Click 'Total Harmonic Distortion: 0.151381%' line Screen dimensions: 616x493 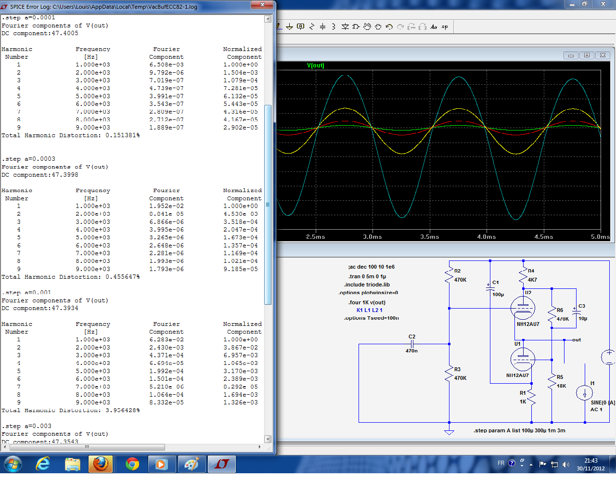(71, 135)
